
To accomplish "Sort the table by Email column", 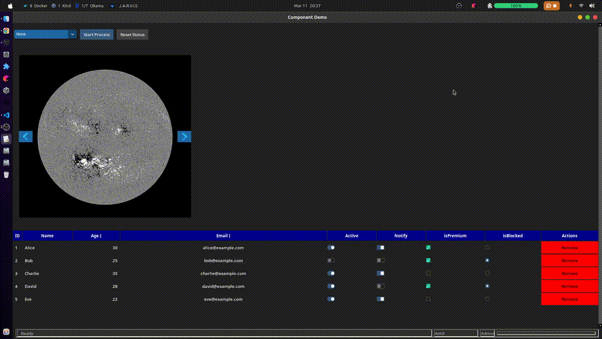I will click(x=223, y=236).
